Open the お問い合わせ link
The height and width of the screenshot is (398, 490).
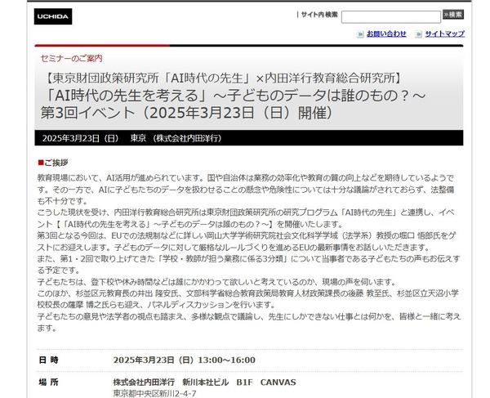(386, 34)
